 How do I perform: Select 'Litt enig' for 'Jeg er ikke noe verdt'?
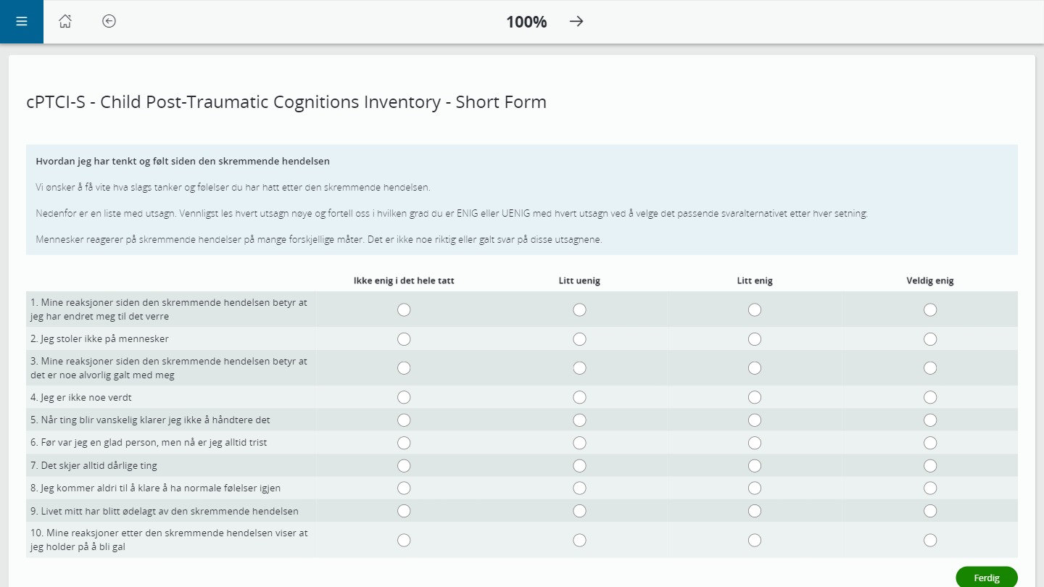[x=755, y=397]
